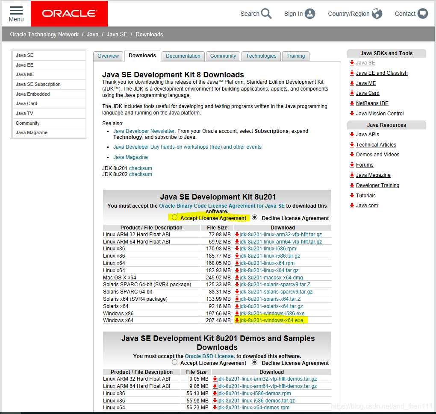Click the 207.46 MB file size cell
Screen dimensions: 436x414
coord(218,320)
